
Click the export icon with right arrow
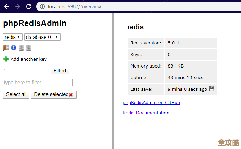(21, 48)
